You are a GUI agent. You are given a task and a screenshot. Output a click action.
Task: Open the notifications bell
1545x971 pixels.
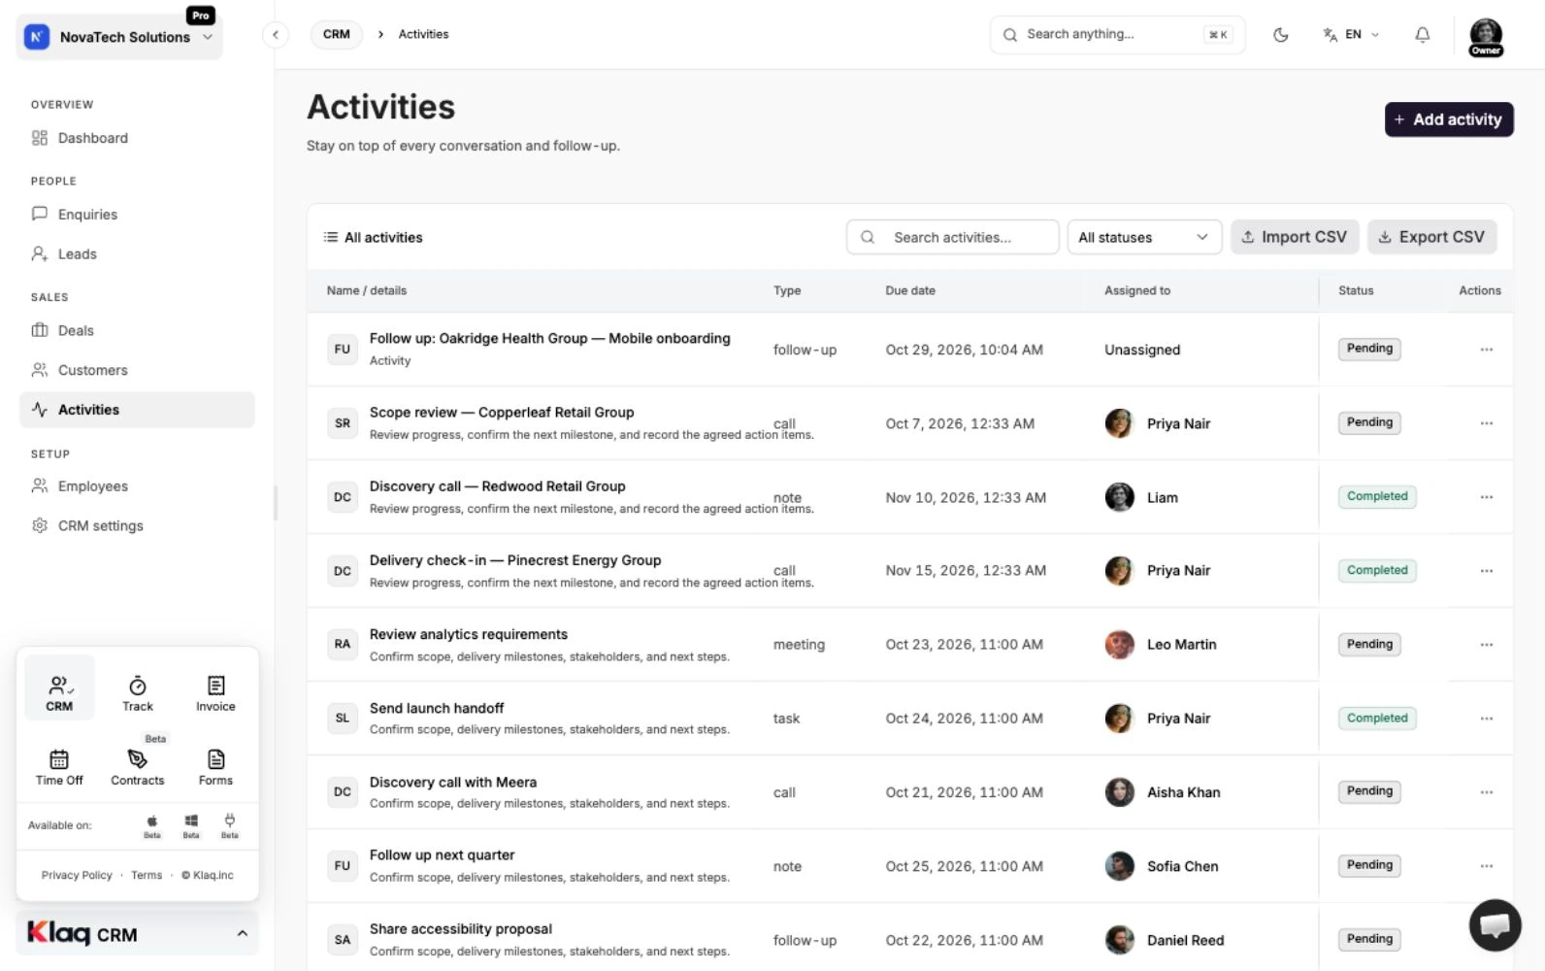coord(1423,35)
